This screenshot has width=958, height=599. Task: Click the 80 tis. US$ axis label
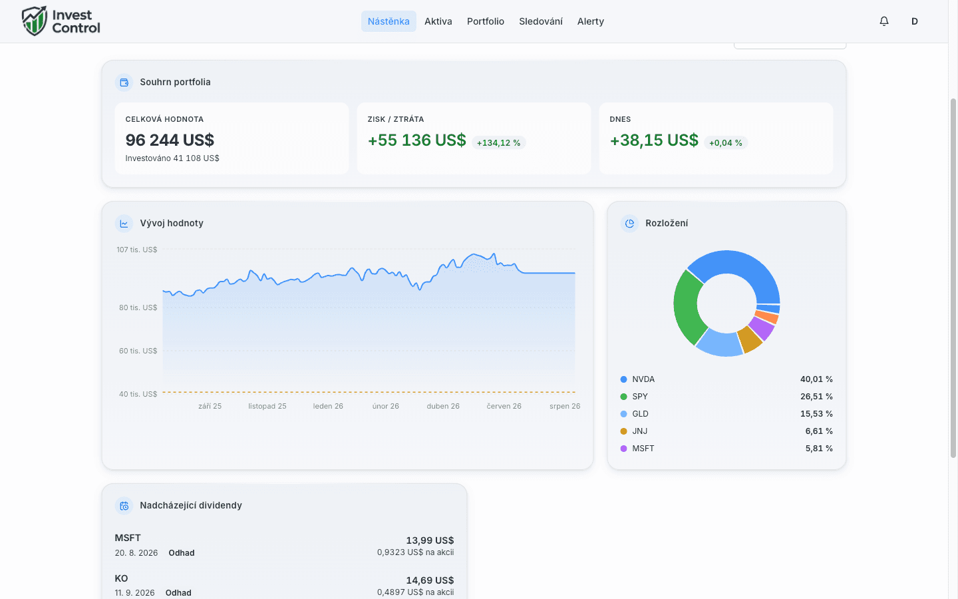point(138,308)
